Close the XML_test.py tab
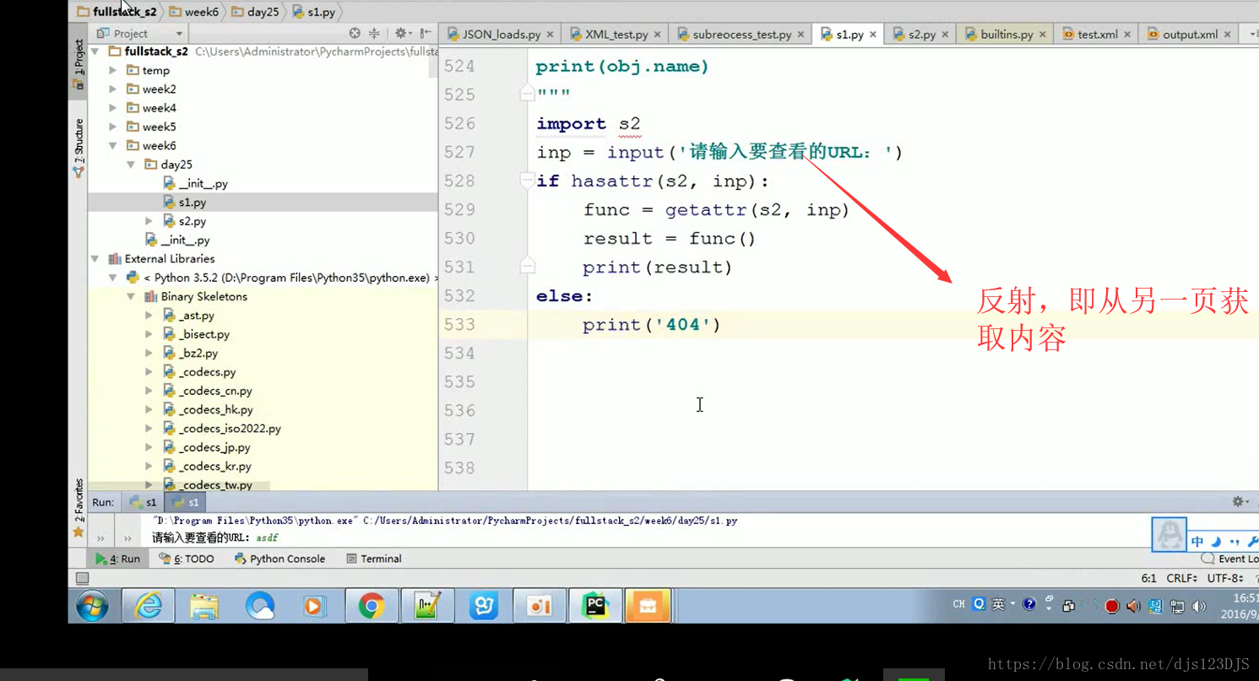Image resolution: width=1259 pixels, height=681 pixels. tap(658, 35)
